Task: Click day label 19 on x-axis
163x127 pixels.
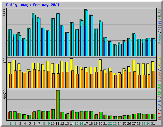Action: click(x=96, y=124)
